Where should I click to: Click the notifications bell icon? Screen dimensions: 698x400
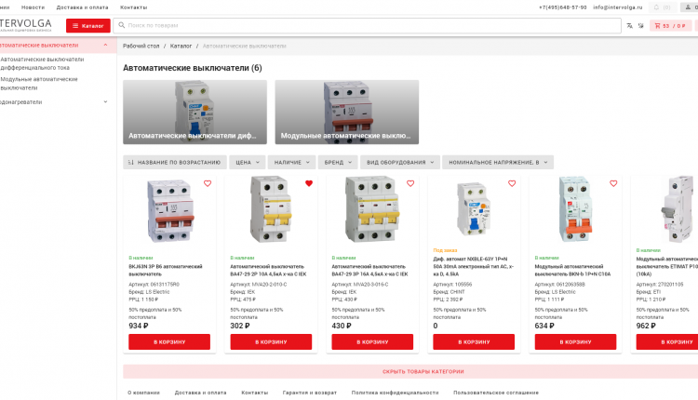(655, 7)
